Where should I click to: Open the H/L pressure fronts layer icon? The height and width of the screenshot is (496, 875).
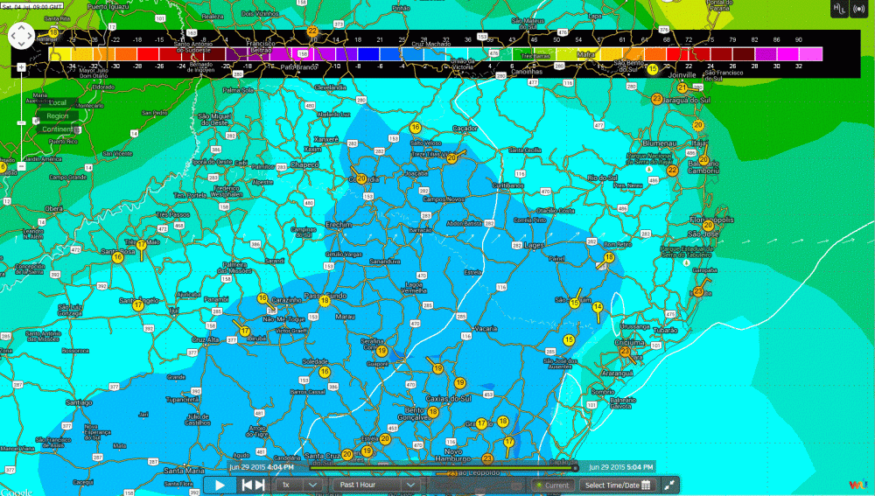click(x=837, y=9)
